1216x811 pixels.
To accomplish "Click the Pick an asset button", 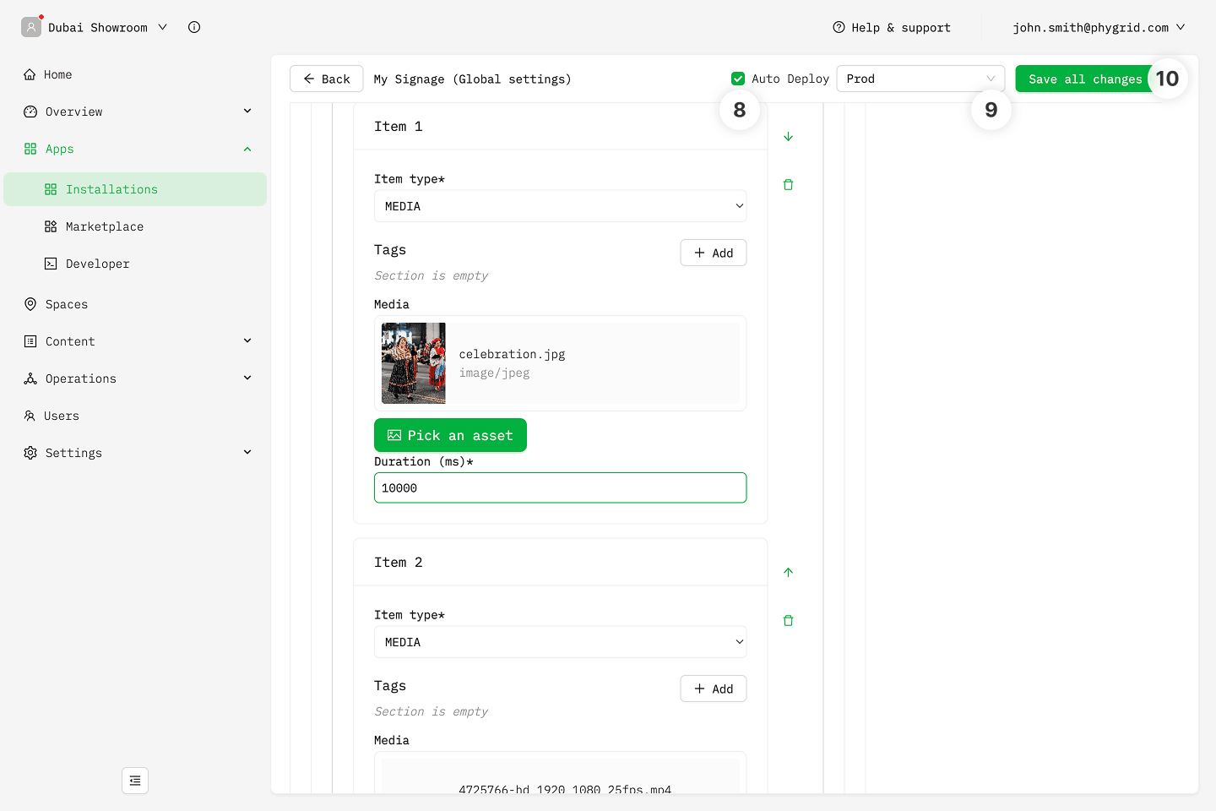I will click(x=450, y=435).
